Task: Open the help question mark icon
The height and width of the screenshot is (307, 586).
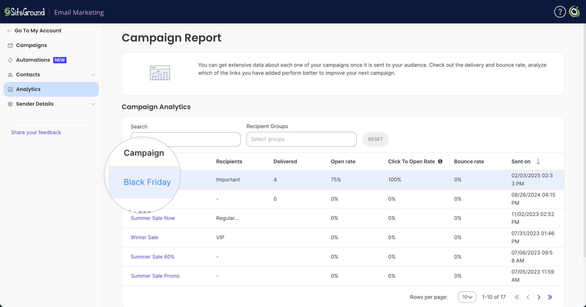Action: coord(560,12)
